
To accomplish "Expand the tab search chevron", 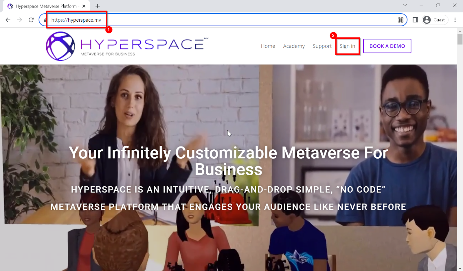I will pos(405,5).
